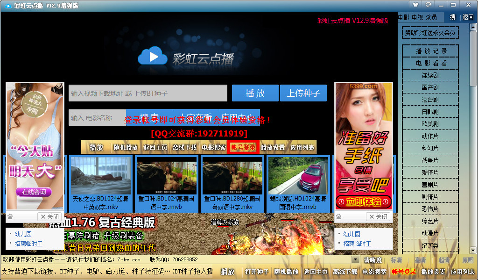Select 爱情片 category in sidebar

pyautogui.click(x=430, y=173)
